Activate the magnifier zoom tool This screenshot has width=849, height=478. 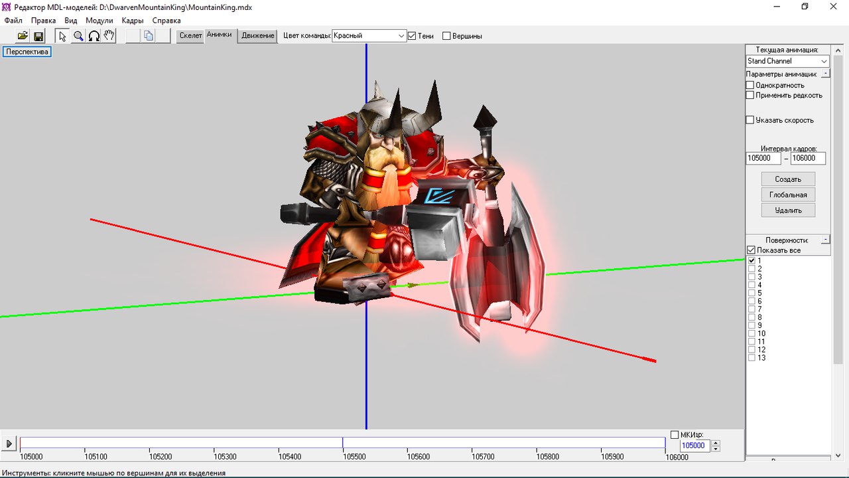[x=78, y=36]
